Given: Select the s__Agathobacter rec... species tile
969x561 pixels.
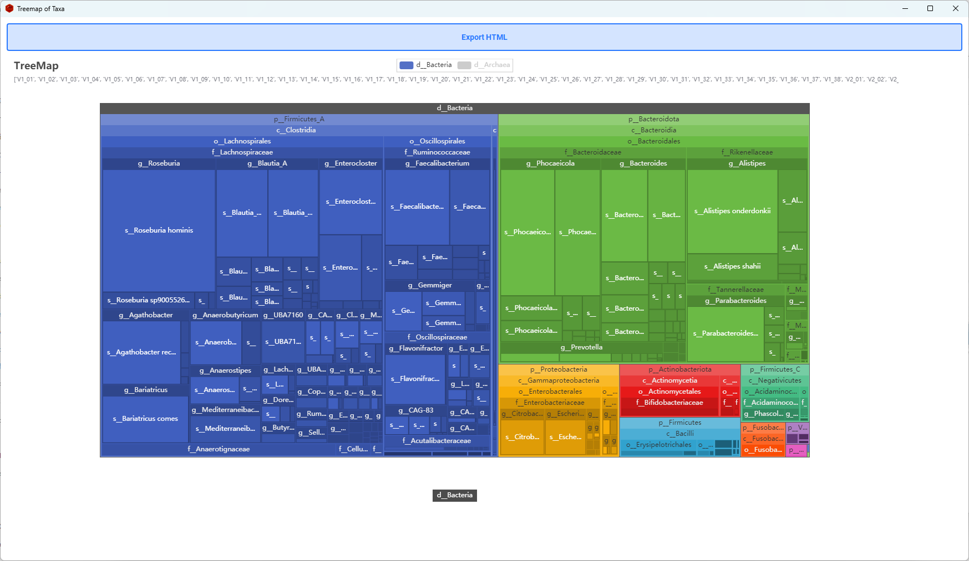Looking at the screenshot, I should point(142,352).
